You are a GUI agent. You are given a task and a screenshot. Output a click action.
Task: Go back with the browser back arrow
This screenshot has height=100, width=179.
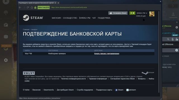click(20, 7)
